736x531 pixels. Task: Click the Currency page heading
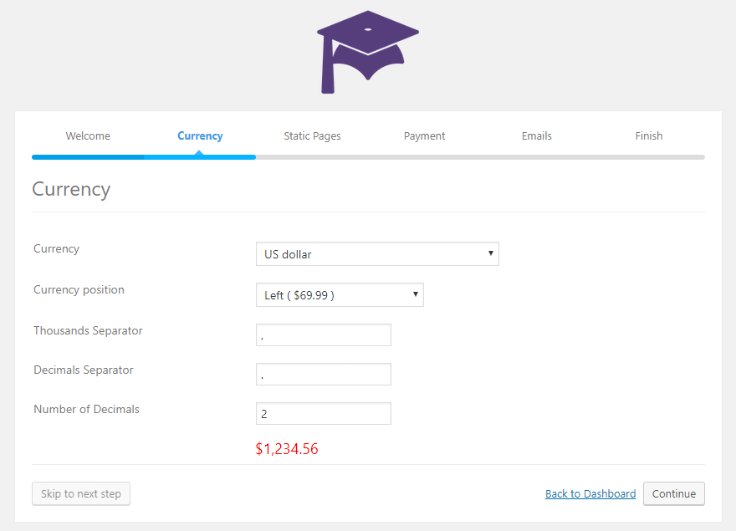pos(71,190)
